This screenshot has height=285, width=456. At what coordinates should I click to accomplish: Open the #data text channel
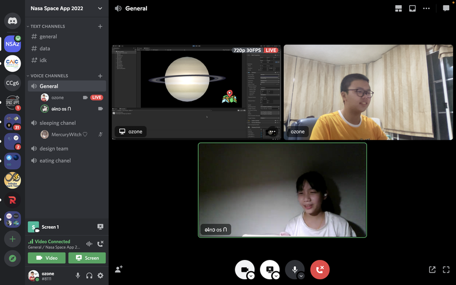[x=44, y=48]
